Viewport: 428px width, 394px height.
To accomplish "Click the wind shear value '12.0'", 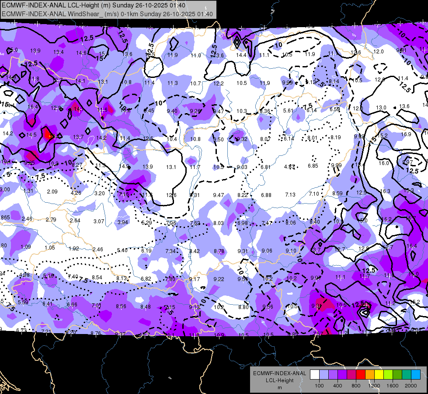I will coord(378,51).
